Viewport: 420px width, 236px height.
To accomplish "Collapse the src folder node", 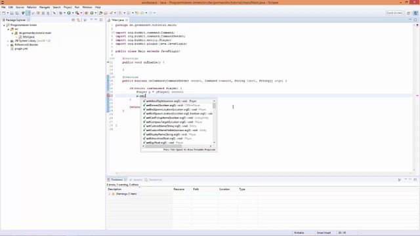I will pyautogui.click(x=9, y=29).
